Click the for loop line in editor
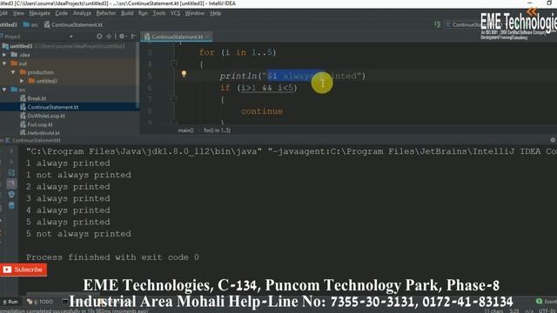 click(238, 52)
